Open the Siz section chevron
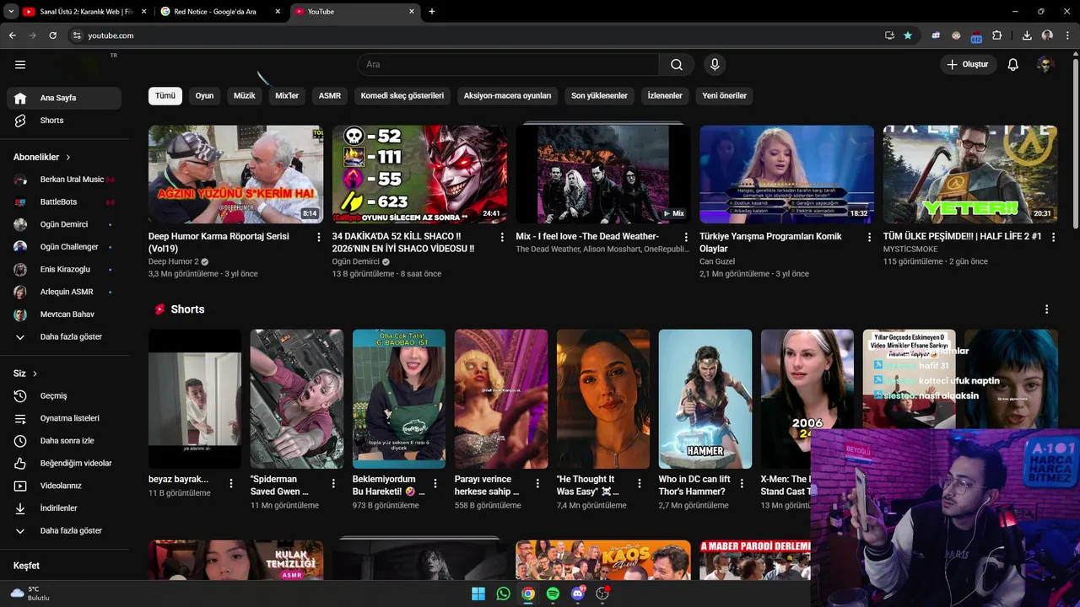This screenshot has width=1080, height=607. coord(35,373)
